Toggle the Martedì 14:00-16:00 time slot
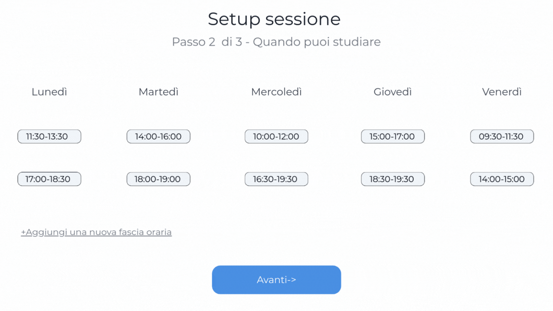The height and width of the screenshot is (311, 553). (x=158, y=136)
